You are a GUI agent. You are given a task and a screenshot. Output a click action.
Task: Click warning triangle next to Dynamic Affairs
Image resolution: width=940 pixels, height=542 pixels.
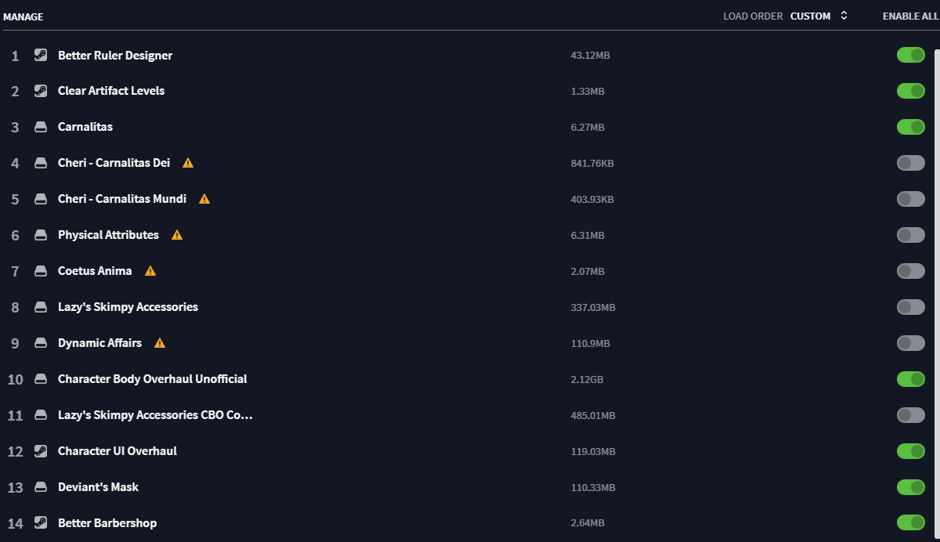[x=160, y=343]
